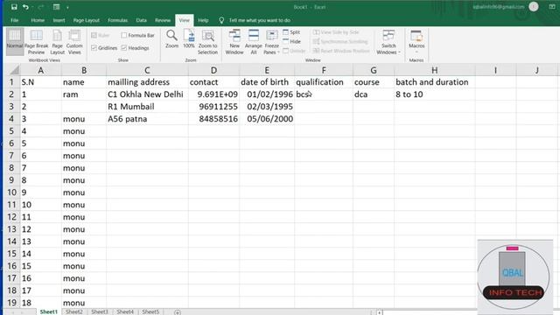Select cell with 'C1 Okhla New Delhi'
Screen dimensions: 560x315
[147, 94]
